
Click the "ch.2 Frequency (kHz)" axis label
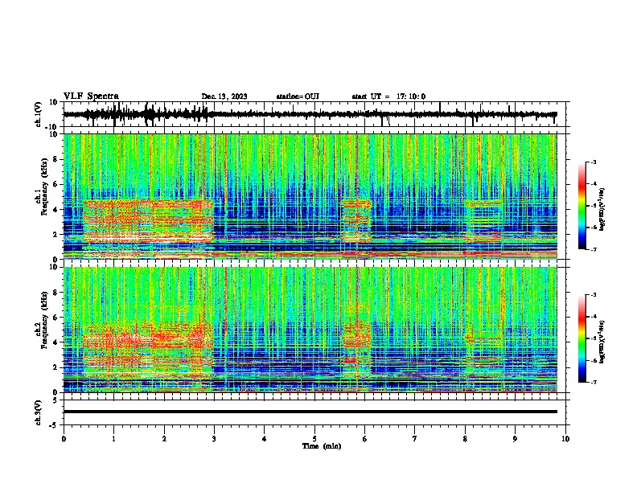tap(43, 320)
